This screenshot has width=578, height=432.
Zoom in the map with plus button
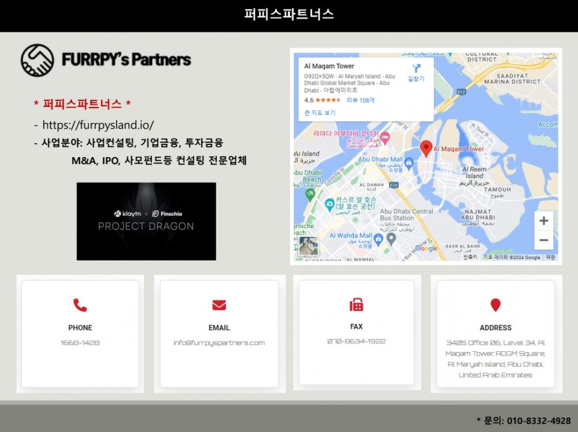point(544,221)
